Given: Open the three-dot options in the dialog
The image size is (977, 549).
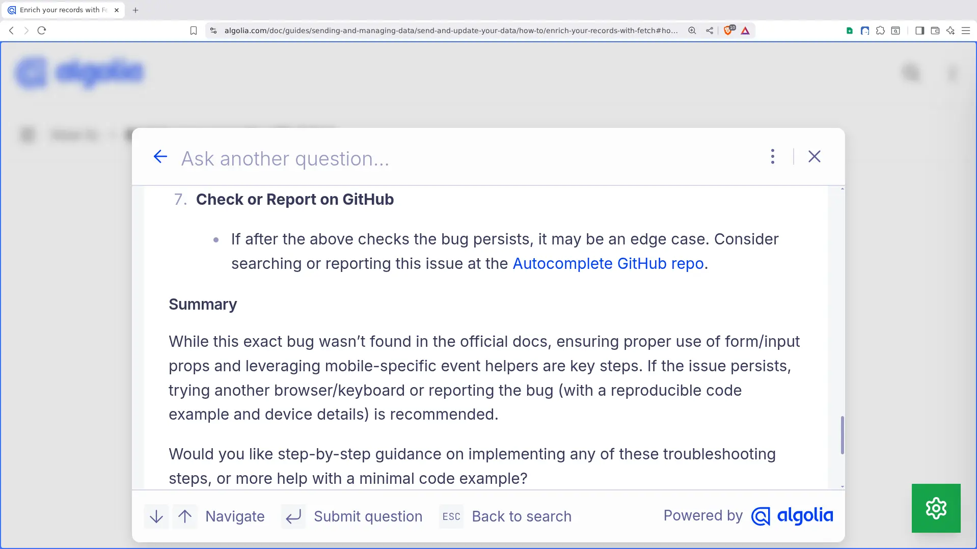Looking at the screenshot, I should [772, 156].
